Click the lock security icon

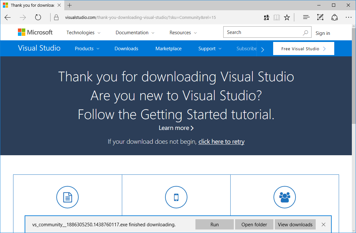(x=56, y=18)
